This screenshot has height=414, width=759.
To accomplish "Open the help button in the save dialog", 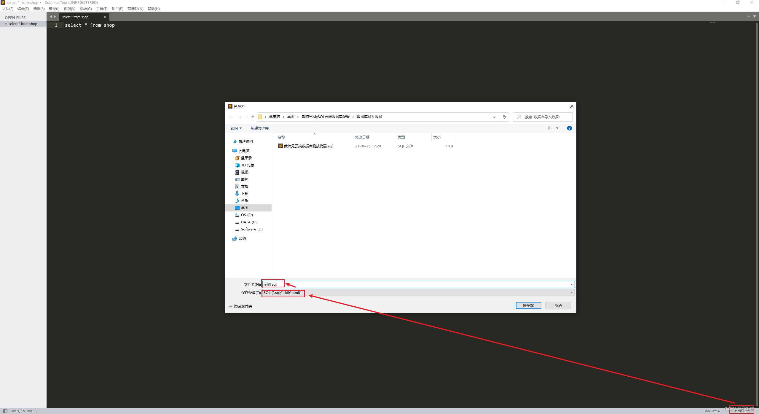I will click(x=569, y=128).
